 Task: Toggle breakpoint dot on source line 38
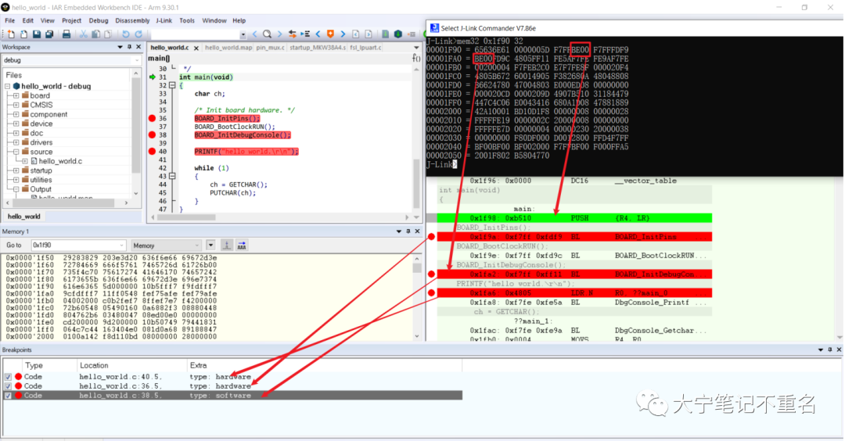152,134
